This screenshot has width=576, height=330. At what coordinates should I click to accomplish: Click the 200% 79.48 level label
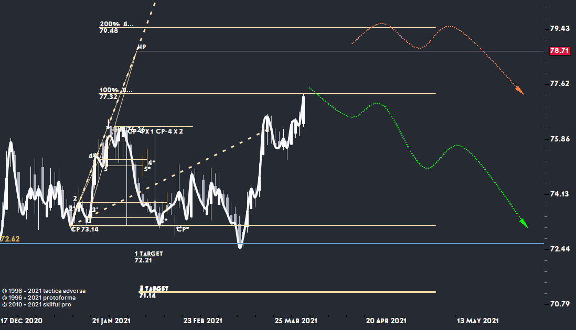coord(115,27)
